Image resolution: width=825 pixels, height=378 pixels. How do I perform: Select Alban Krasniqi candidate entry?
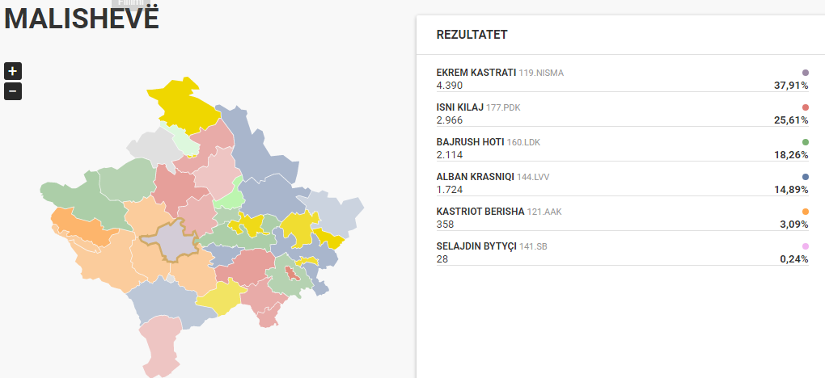[x=623, y=183]
